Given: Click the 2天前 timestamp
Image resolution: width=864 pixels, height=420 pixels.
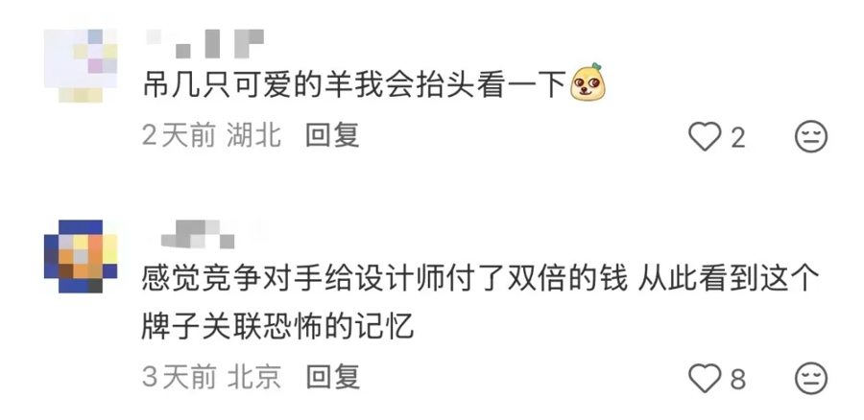Looking at the screenshot, I should pyautogui.click(x=179, y=135).
